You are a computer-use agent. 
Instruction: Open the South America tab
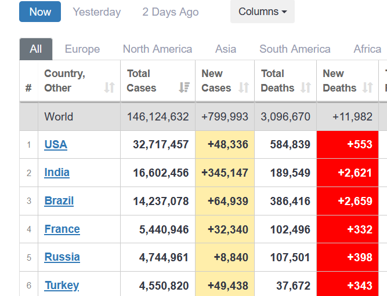click(x=295, y=49)
